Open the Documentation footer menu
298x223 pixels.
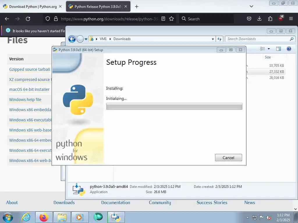pos(116,202)
